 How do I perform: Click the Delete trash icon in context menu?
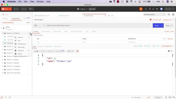15,54
